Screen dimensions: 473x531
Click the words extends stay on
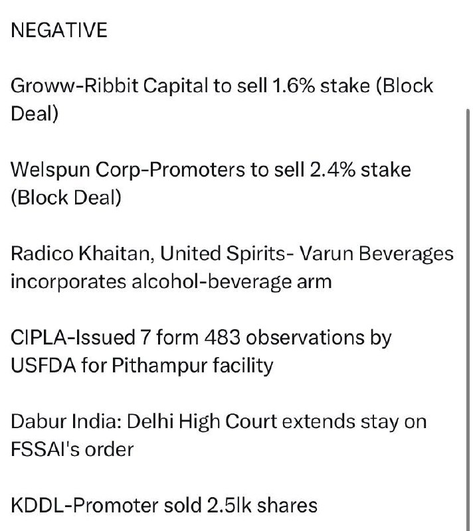click(x=354, y=421)
